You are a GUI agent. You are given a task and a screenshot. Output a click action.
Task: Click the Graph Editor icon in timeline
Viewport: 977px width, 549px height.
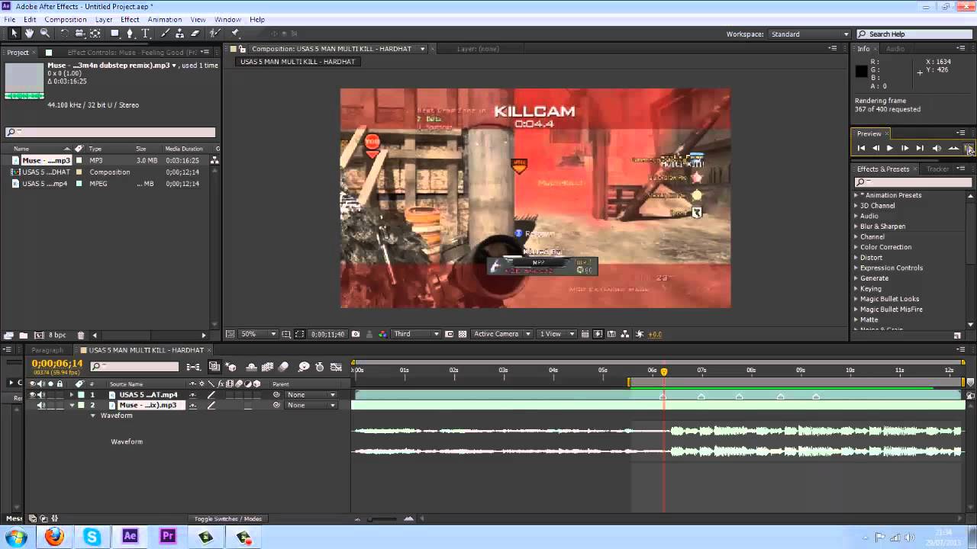(336, 367)
